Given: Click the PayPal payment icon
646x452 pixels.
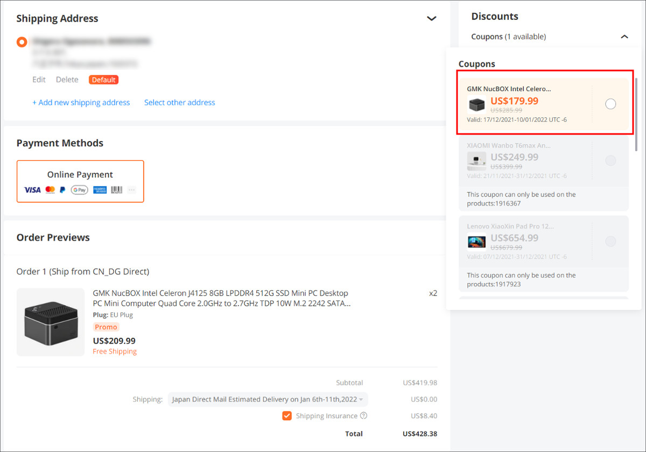Looking at the screenshot, I should (x=63, y=190).
